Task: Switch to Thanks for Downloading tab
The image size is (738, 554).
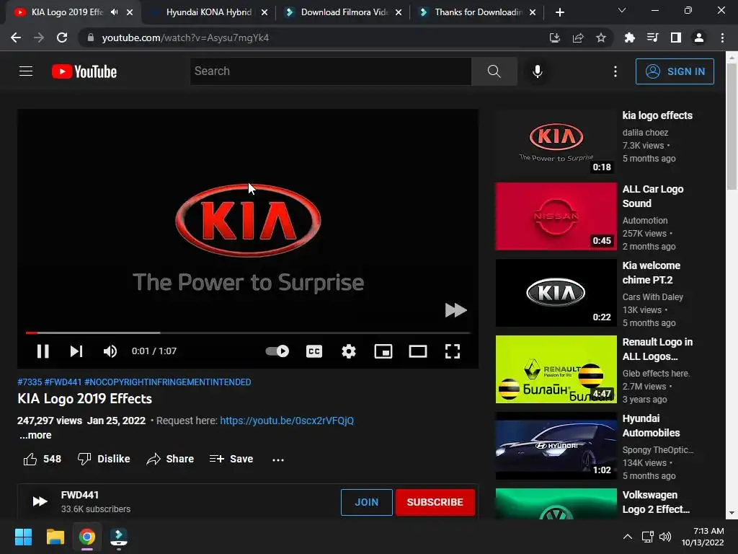Action: click(x=479, y=12)
